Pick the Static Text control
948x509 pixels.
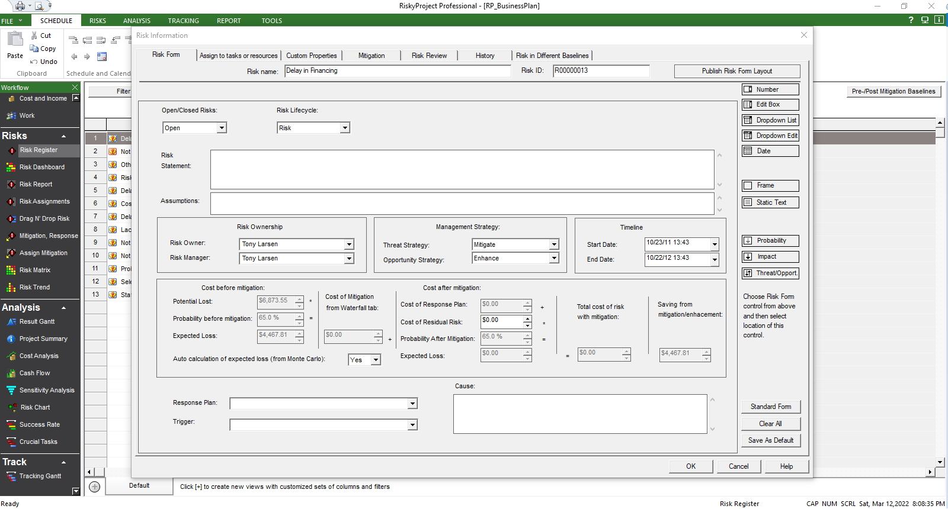[770, 202]
